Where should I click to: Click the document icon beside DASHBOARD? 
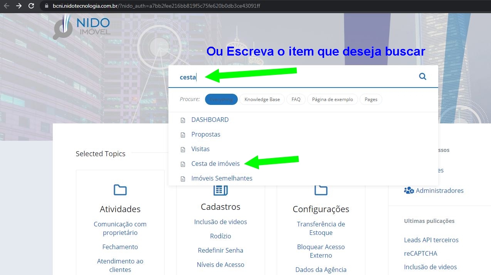coord(183,120)
